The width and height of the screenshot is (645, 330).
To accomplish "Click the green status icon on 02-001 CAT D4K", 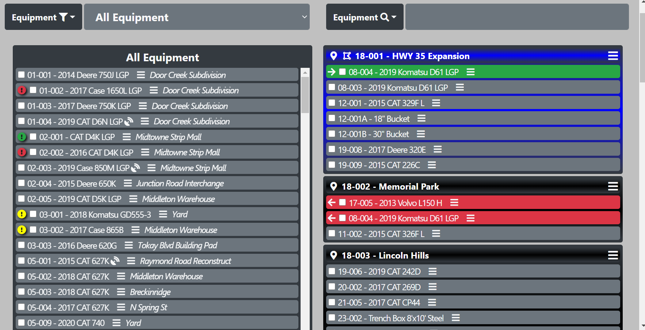I will 22,137.
